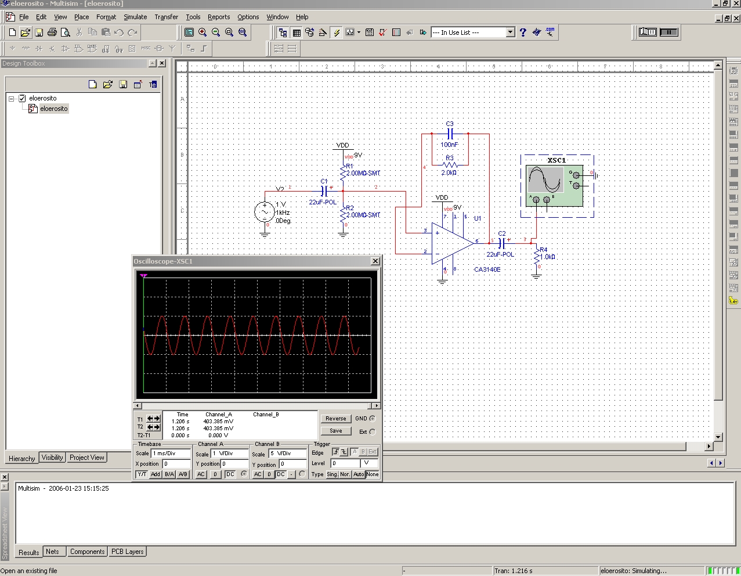Viewport: 741px width, 576px height.
Task: Click the New file icon in toolbar
Action: click(12, 33)
